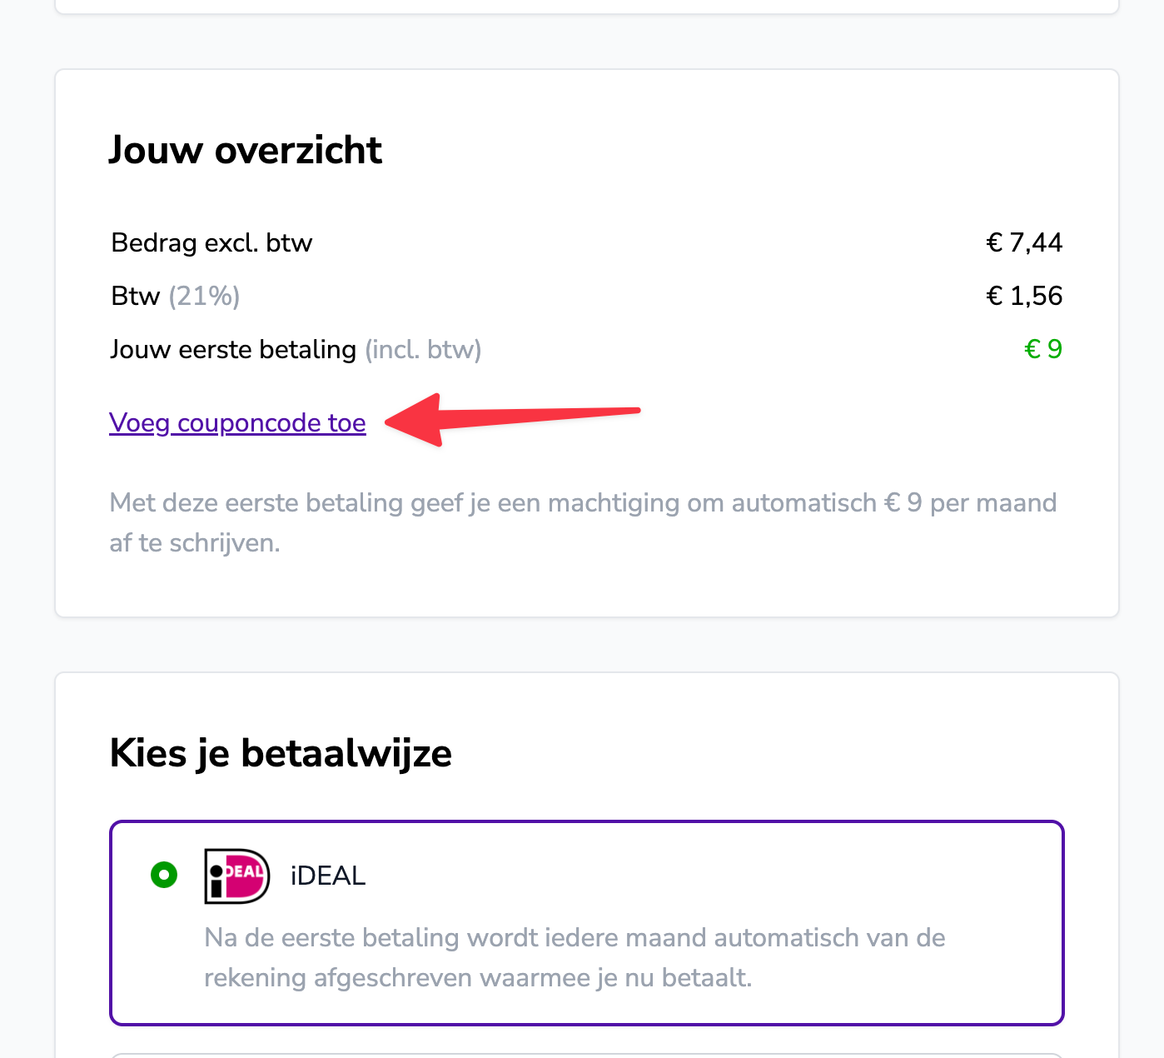This screenshot has height=1058, width=1164.
Task: Click the iDEAL automatic debit description text
Action: (x=575, y=957)
